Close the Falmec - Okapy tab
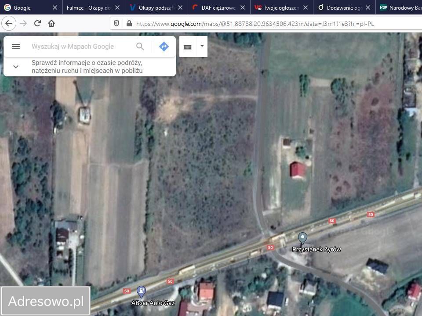This screenshot has height=316, width=422. [x=117, y=7]
